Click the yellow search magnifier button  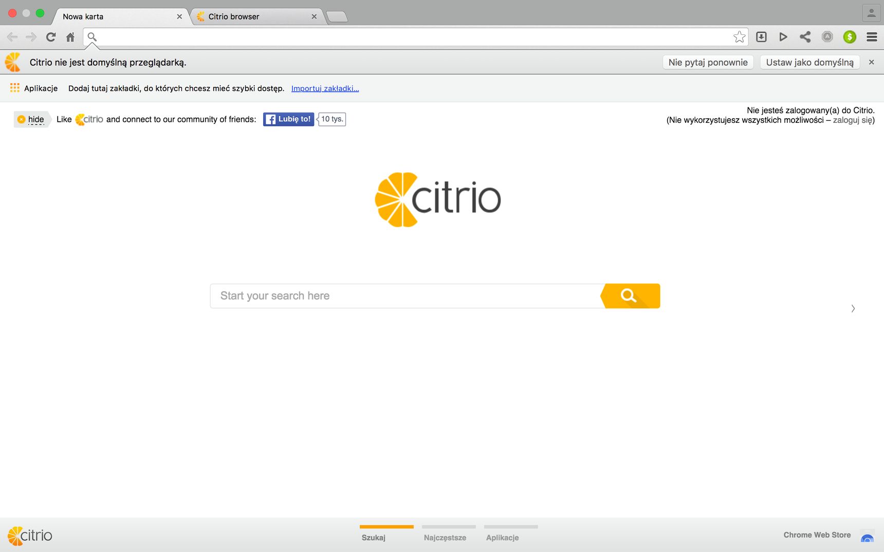point(630,296)
